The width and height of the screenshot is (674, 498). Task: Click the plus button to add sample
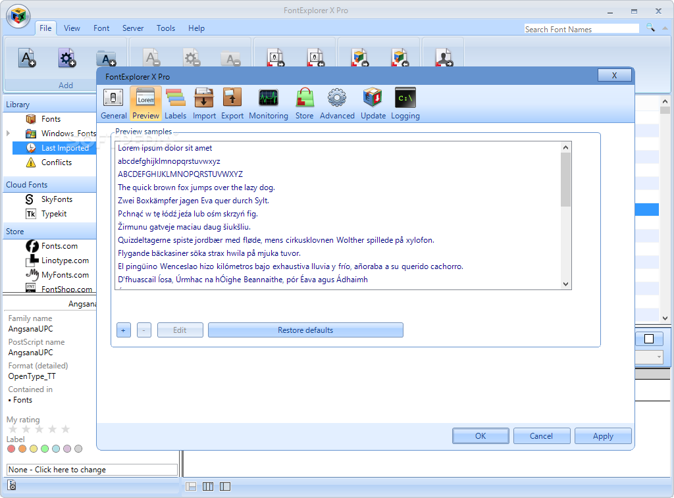tap(123, 330)
